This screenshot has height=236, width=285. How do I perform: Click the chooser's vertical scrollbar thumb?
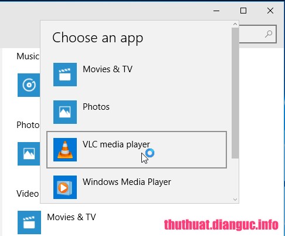pyautogui.click(x=235, y=93)
